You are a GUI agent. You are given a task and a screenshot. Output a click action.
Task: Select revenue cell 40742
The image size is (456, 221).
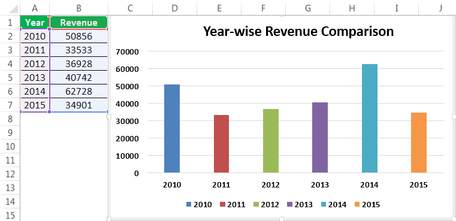[x=79, y=78]
